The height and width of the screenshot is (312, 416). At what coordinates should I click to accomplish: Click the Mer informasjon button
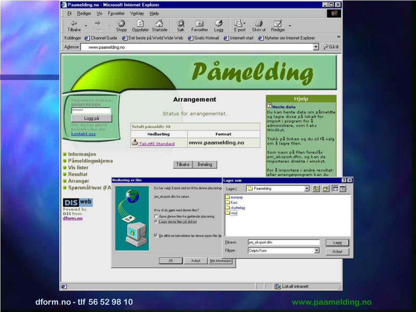(x=220, y=261)
